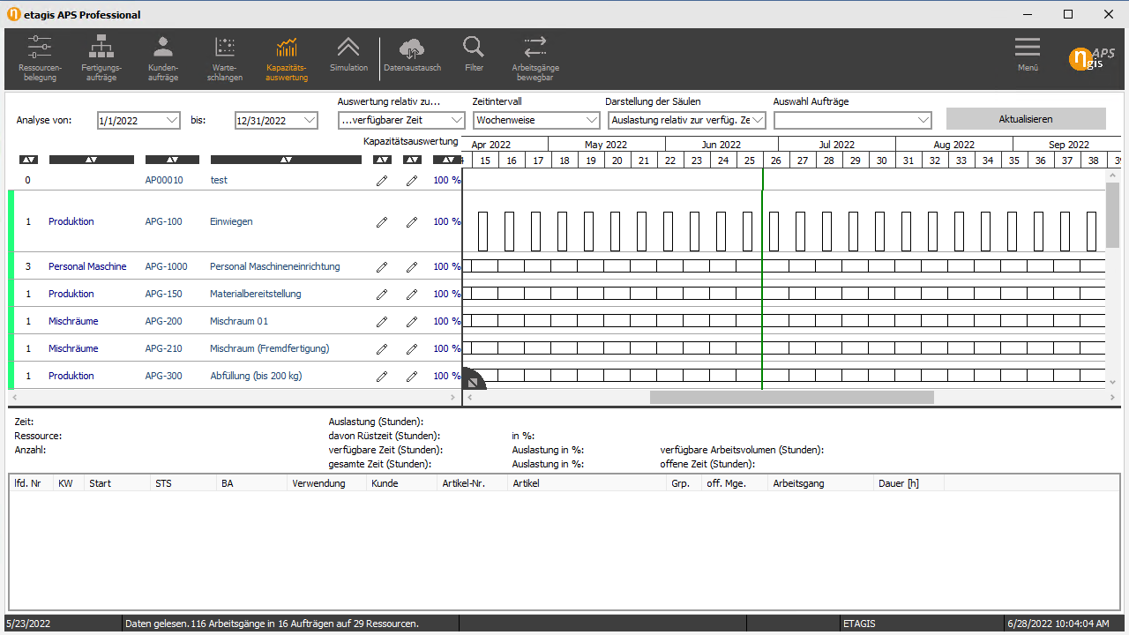Image resolution: width=1129 pixels, height=635 pixels.
Task: Click the Dauer [h] column header
Action: 909,483
